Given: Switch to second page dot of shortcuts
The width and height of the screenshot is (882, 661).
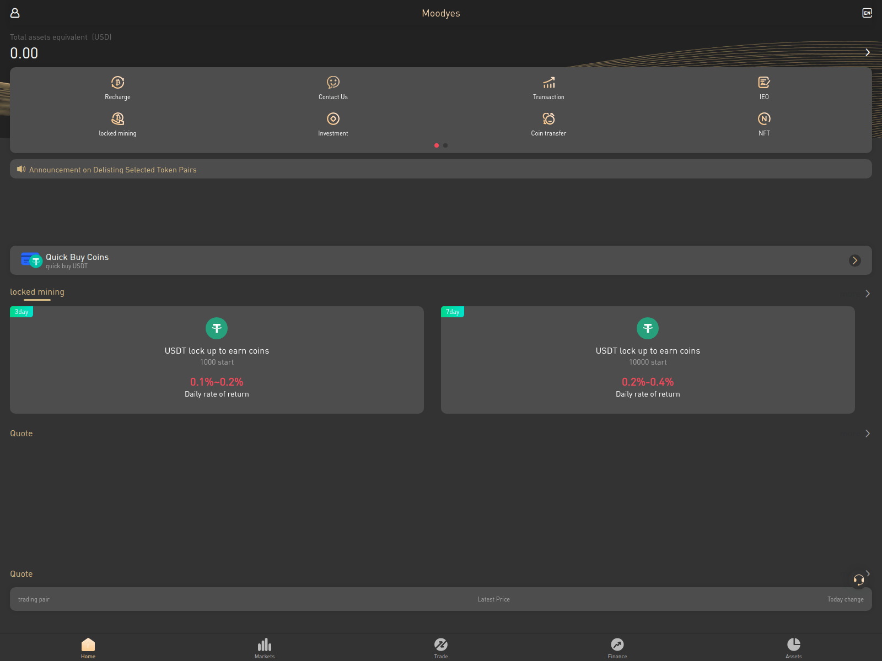Looking at the screenshot, I should pyautogui.click(x=445, y=145).
